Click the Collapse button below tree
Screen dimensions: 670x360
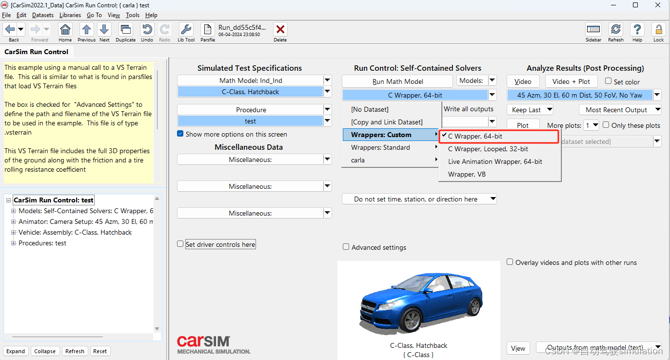pyautogui.click(x=45, y=351)
